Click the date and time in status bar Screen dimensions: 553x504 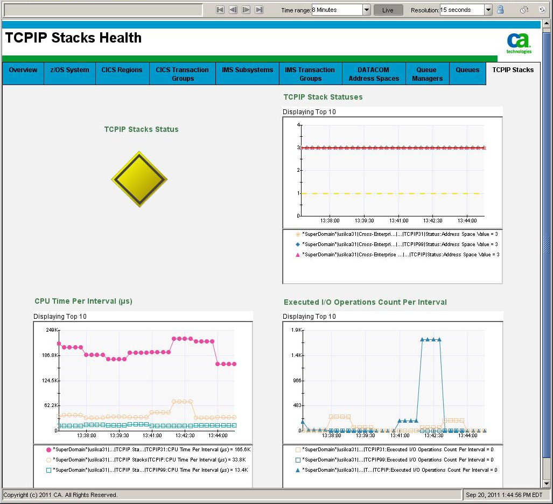tap(504, 495)
